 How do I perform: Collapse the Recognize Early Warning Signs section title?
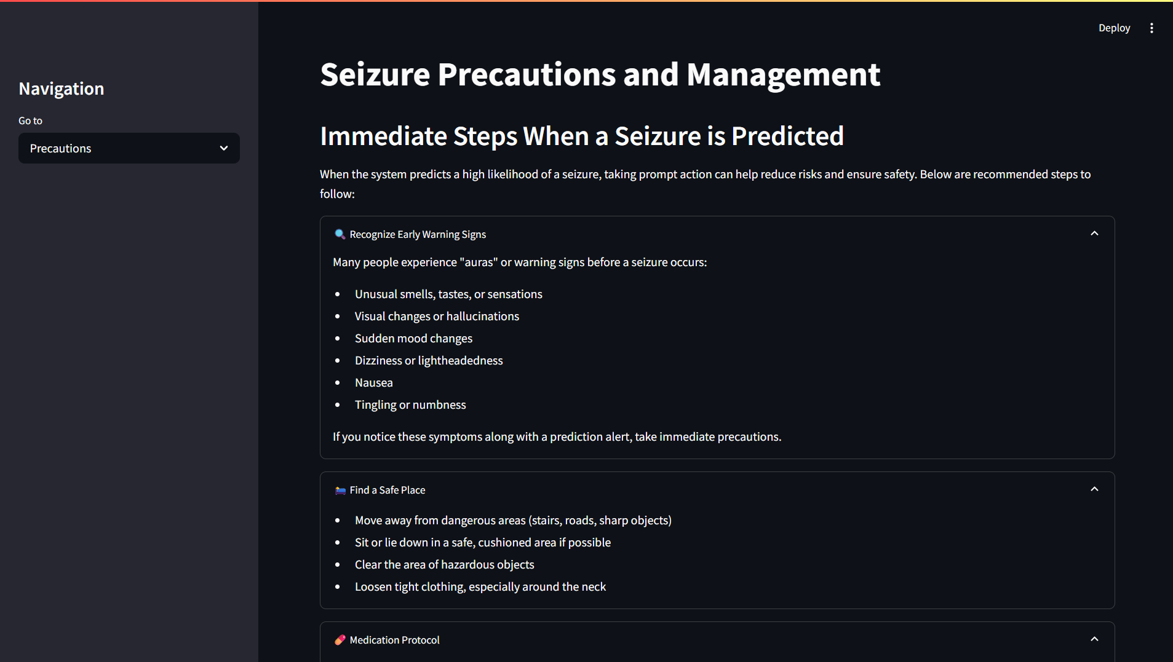[x=418, y=234]
